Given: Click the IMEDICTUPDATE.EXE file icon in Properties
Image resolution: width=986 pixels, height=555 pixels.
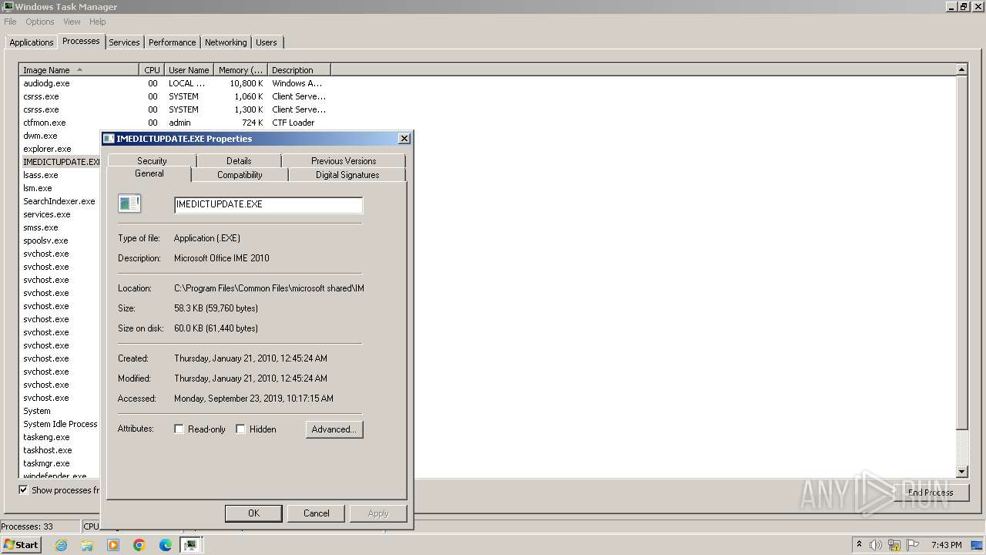Looking at the screenshot, I should (129, 203).
